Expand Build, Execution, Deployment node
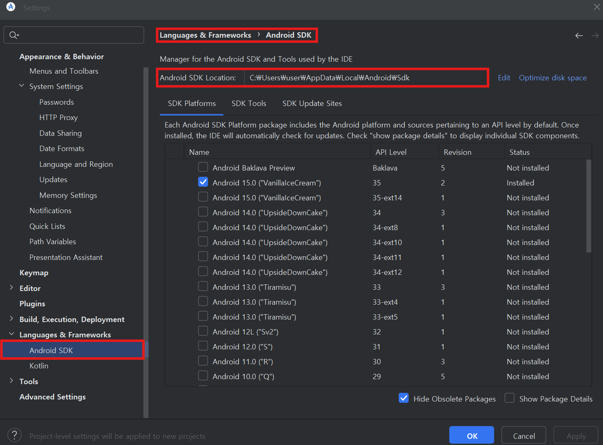 click(12, 319)
